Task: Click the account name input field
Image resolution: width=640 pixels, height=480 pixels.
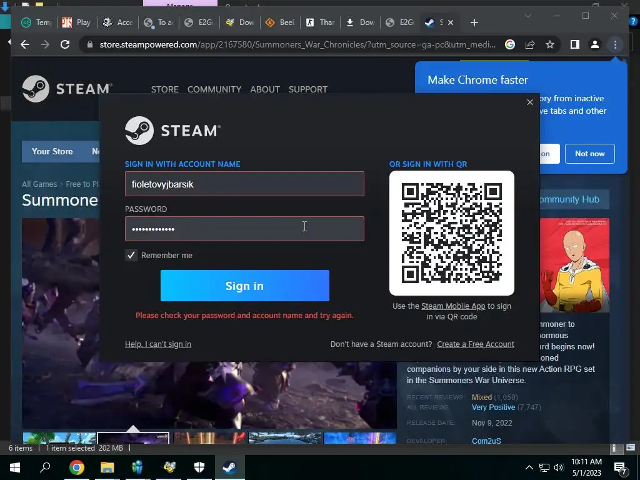Action: click(x=244, y=184)
